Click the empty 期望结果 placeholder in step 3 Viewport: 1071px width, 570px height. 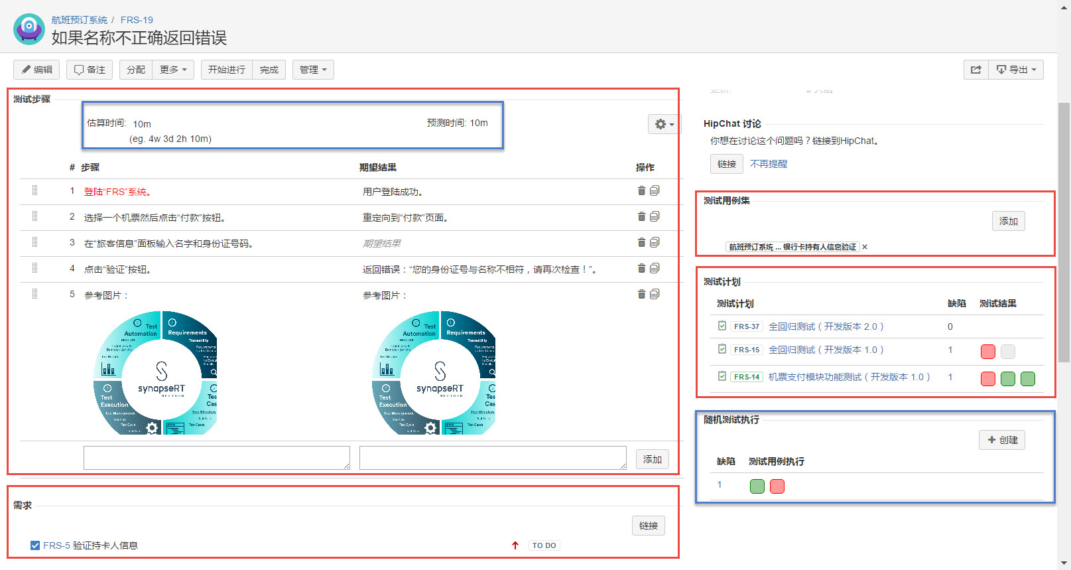click(x=382, y=244)
